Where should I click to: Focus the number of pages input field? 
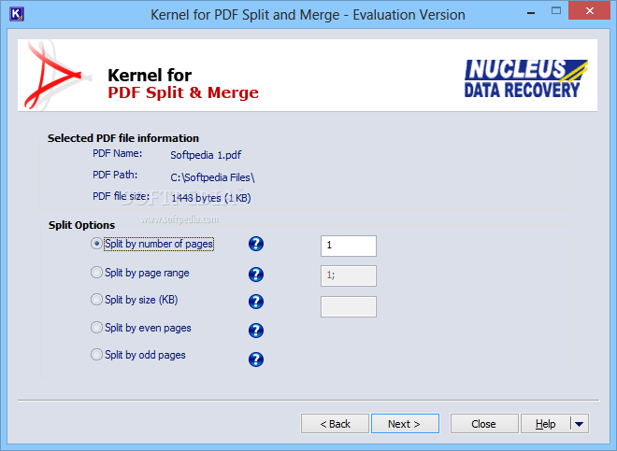pos(349,246)
